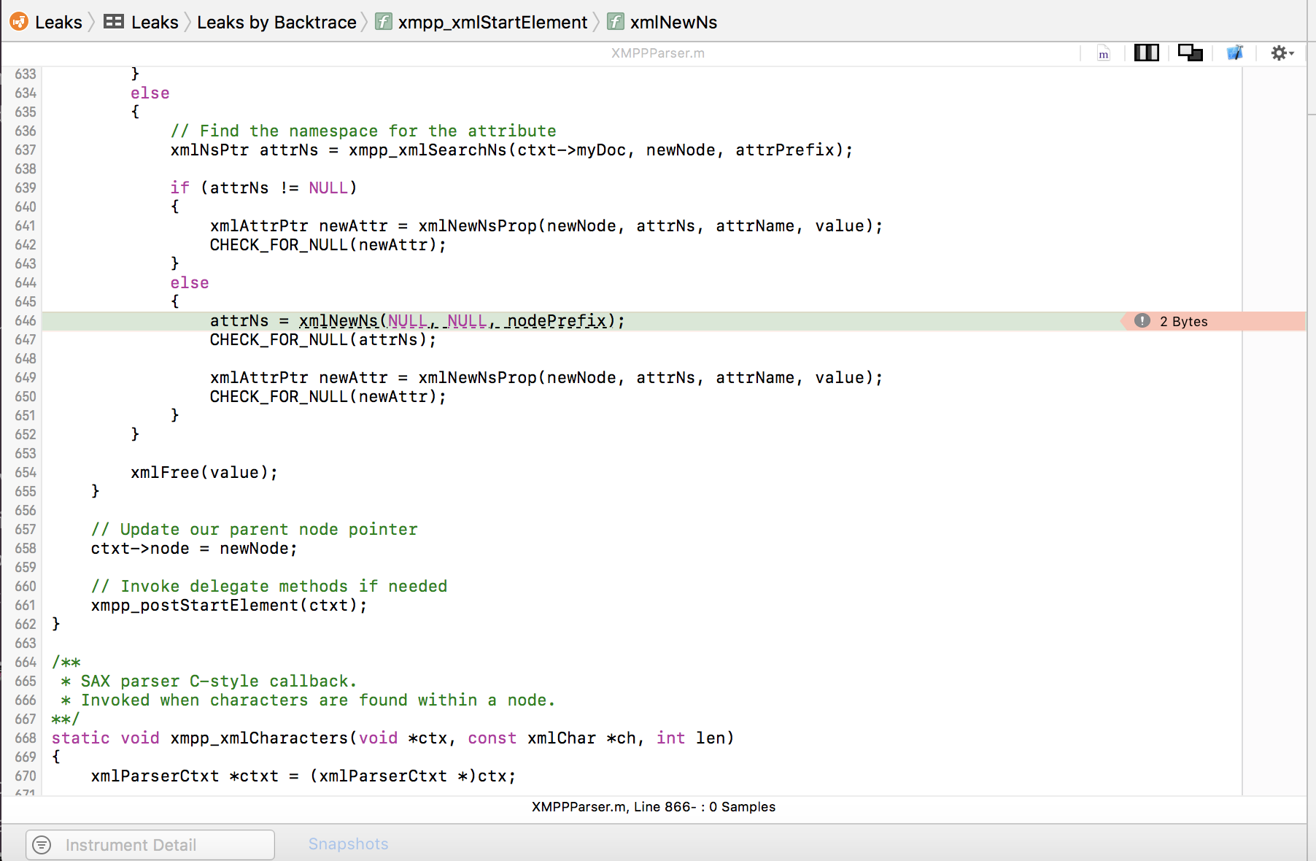Screen dimensions: 1316x861
Task: Open the file in Xcode with hammer icon
Action: 1234,53
